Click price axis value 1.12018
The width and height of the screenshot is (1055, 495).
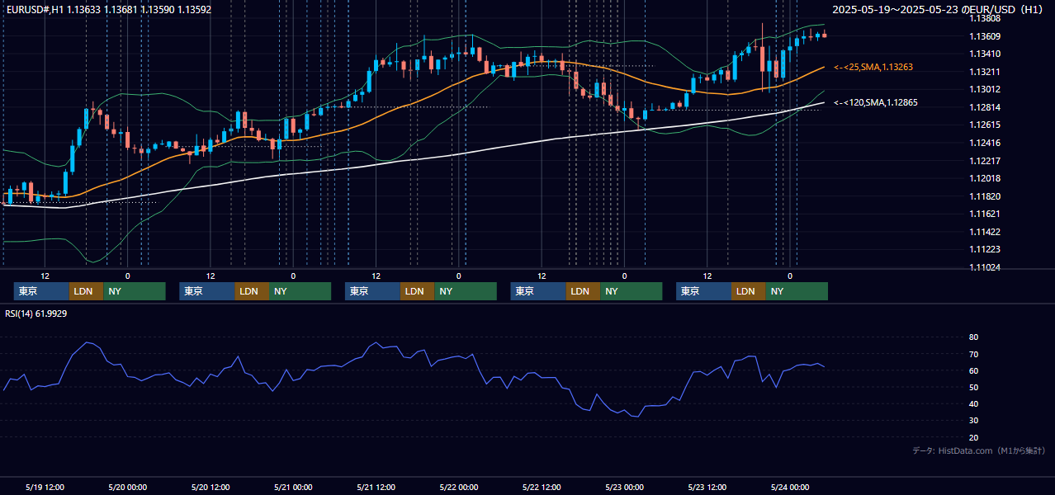(x=984, y=178)
